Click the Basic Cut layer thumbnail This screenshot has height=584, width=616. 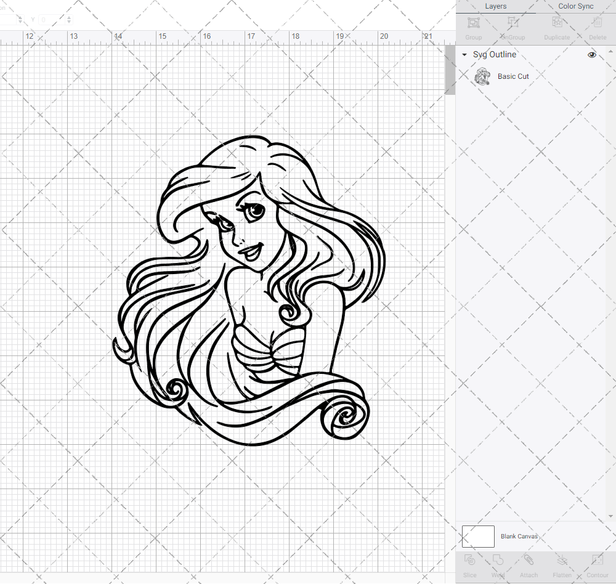[x=484, y=76]
